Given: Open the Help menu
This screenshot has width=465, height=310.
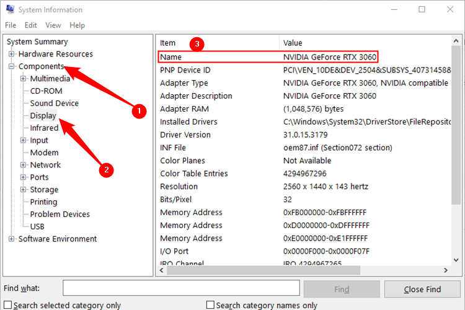Looking at the screenshot, I should (77, 25).
